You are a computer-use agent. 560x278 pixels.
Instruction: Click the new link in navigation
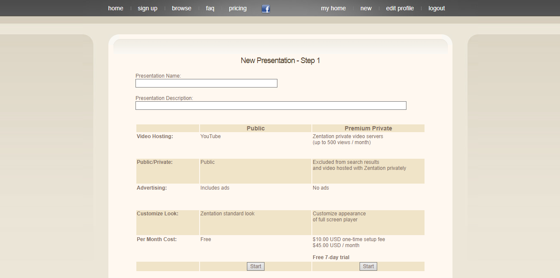366,8
